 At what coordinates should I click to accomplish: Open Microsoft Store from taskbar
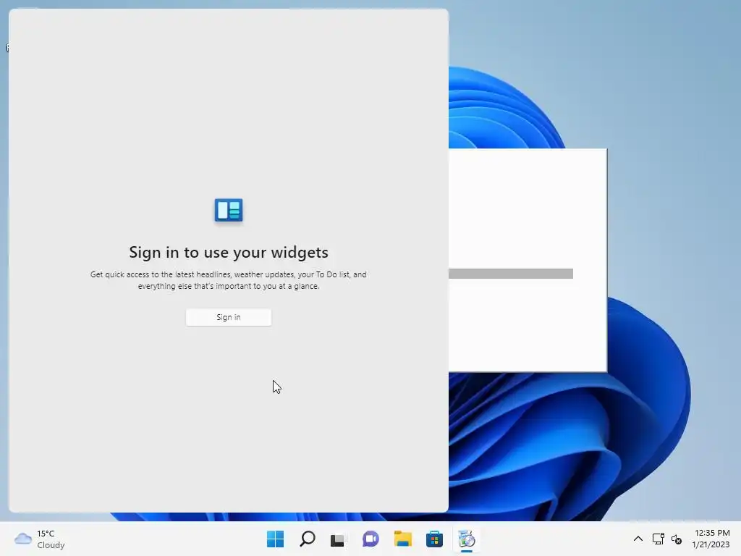tap(434, 539)
